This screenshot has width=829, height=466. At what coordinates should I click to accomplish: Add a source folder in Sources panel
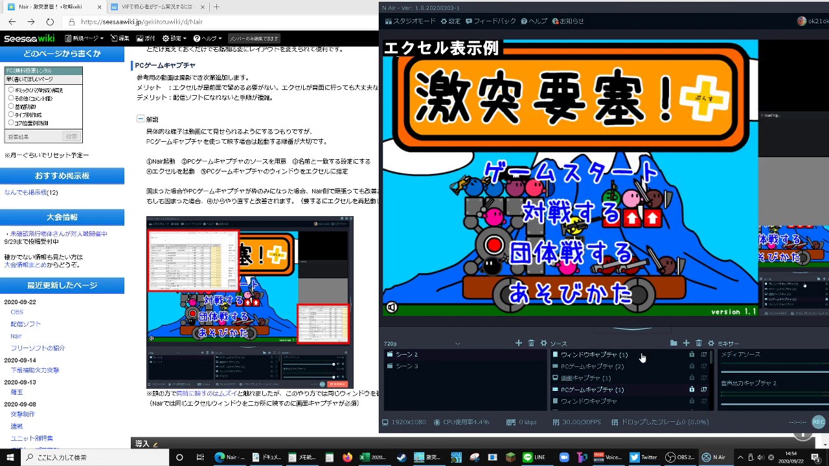pos(674,343)
